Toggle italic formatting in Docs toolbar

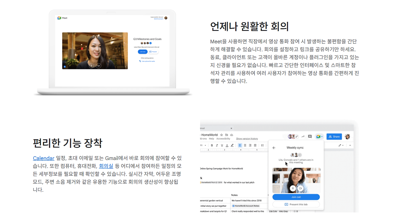(x=217, y=145)
